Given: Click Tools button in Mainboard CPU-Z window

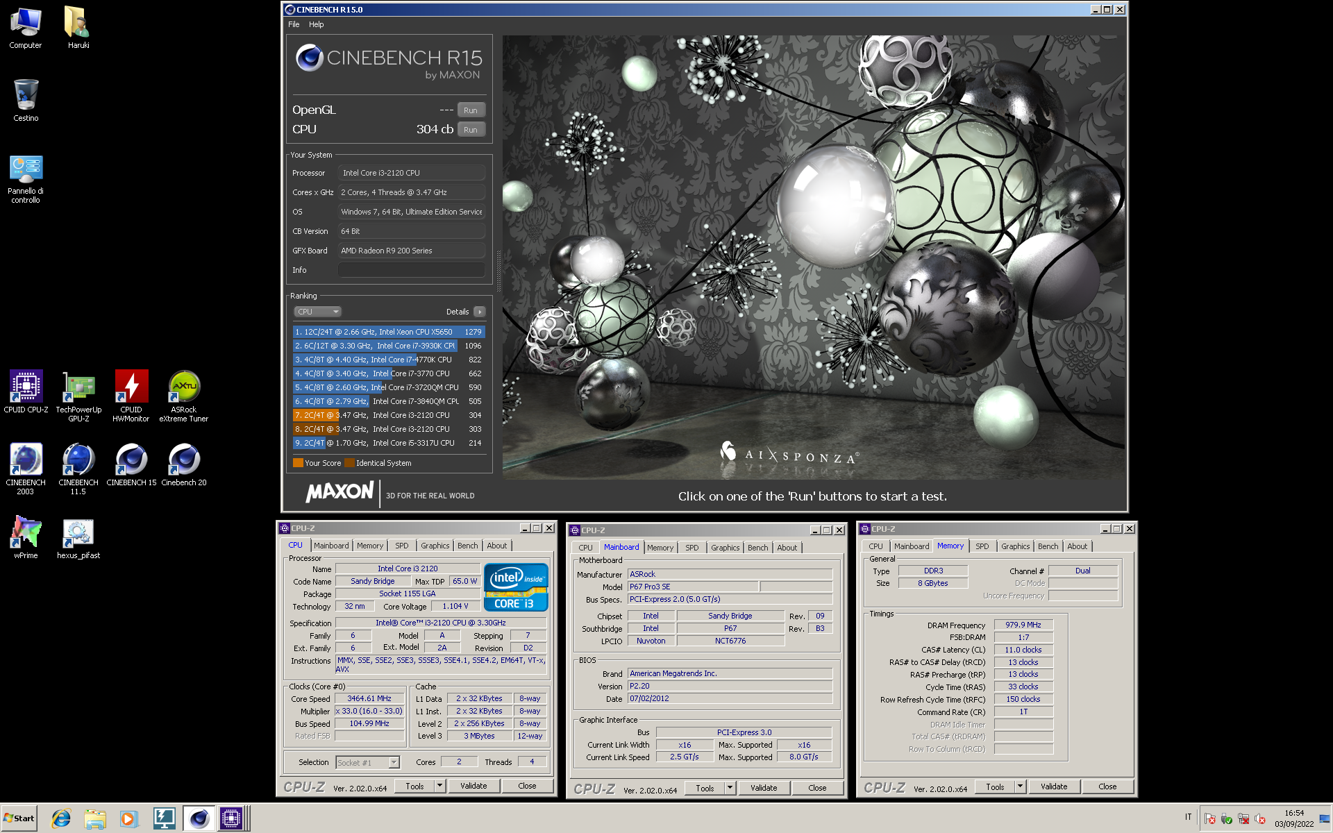Looking at the screenshot, I should 705,788.
